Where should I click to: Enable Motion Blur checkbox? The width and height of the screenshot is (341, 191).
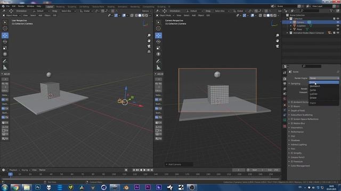pos(292,123)
